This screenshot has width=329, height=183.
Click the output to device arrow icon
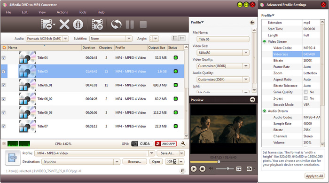172,161
